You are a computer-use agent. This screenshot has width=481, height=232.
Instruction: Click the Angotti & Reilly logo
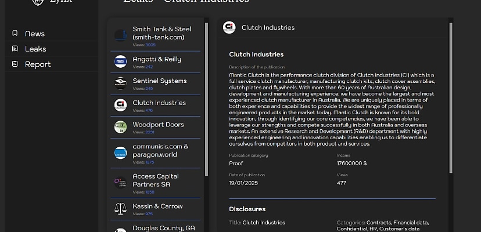(x=121, y=61)
